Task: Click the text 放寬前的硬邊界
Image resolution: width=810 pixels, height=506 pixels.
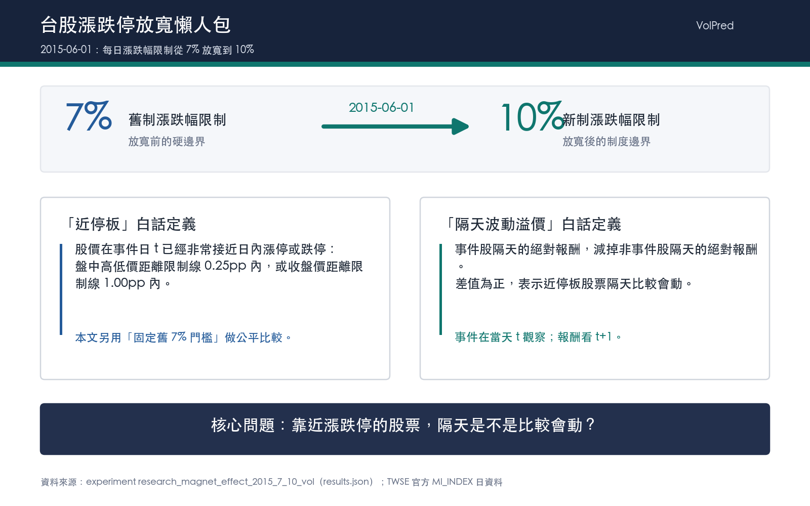Action: tap(167, 142)
